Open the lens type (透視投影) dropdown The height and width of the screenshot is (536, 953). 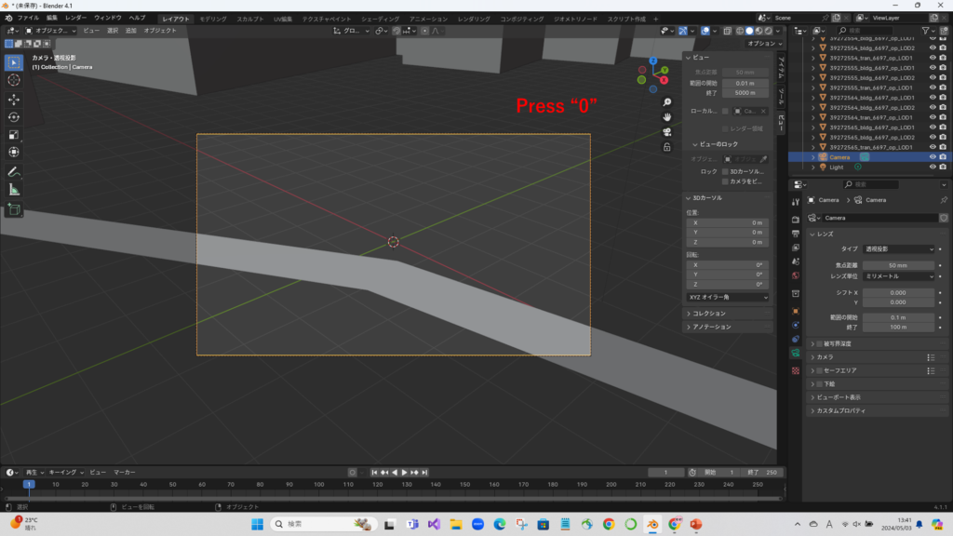point(899,249)
